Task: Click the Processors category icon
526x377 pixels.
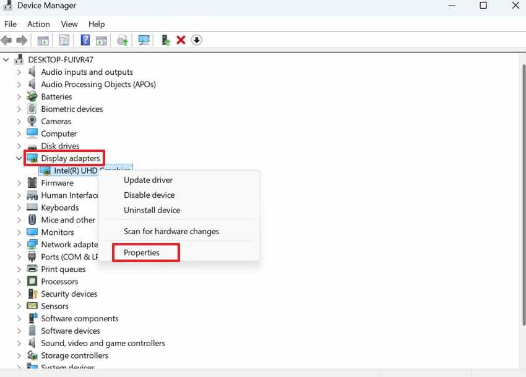Action: (32, 281)
